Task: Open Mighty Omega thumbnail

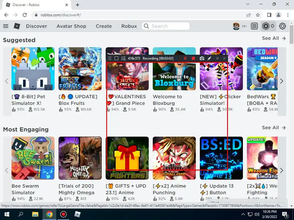Action: pos(80,158)
